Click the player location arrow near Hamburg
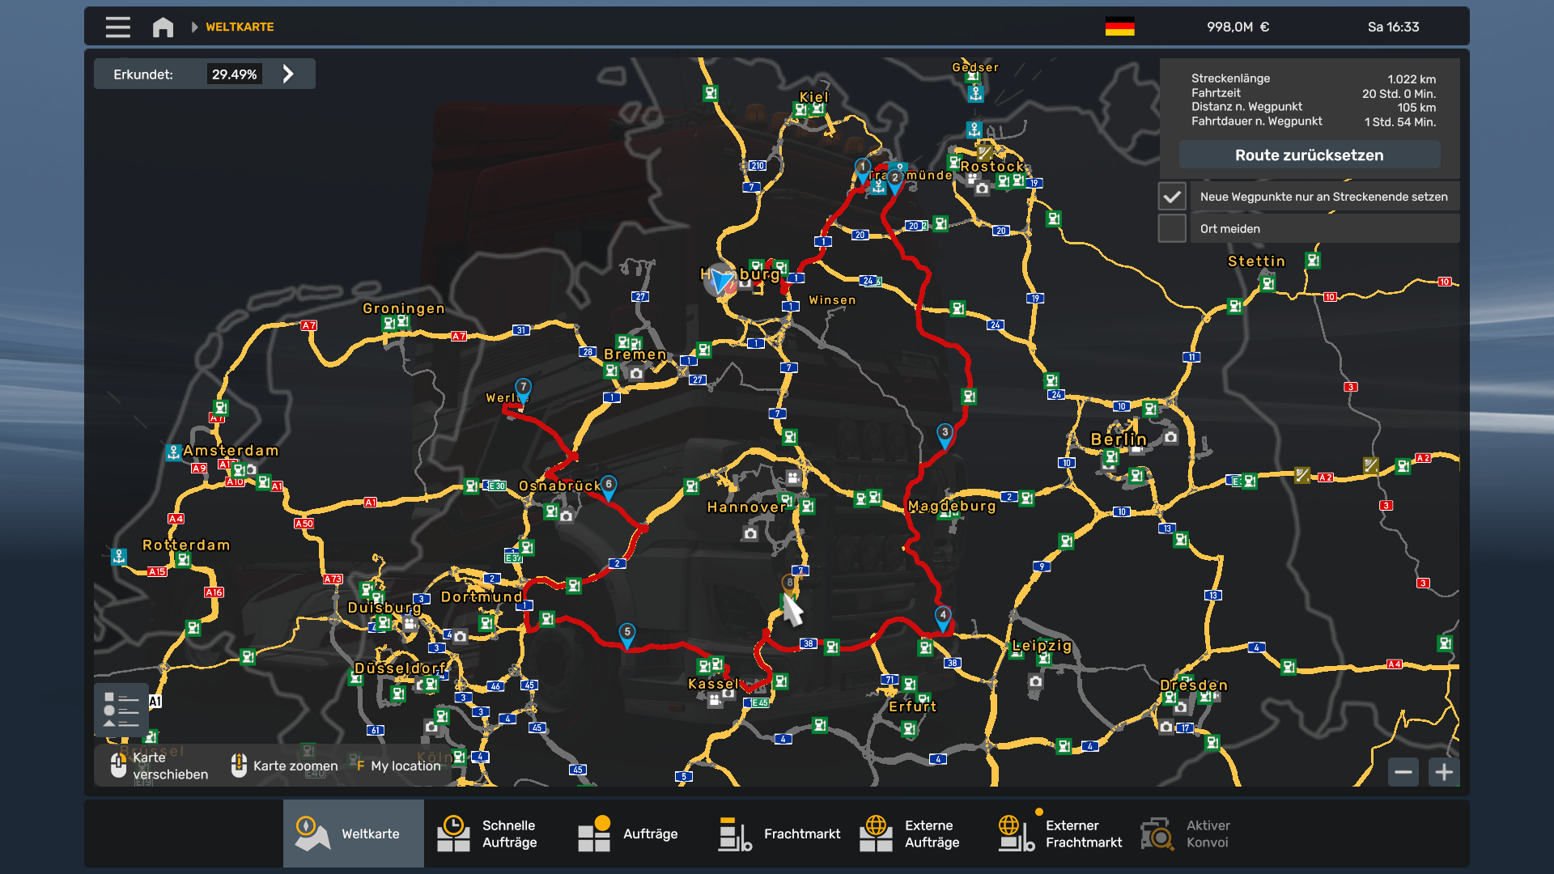1554x874 pixels. [720, 280]
